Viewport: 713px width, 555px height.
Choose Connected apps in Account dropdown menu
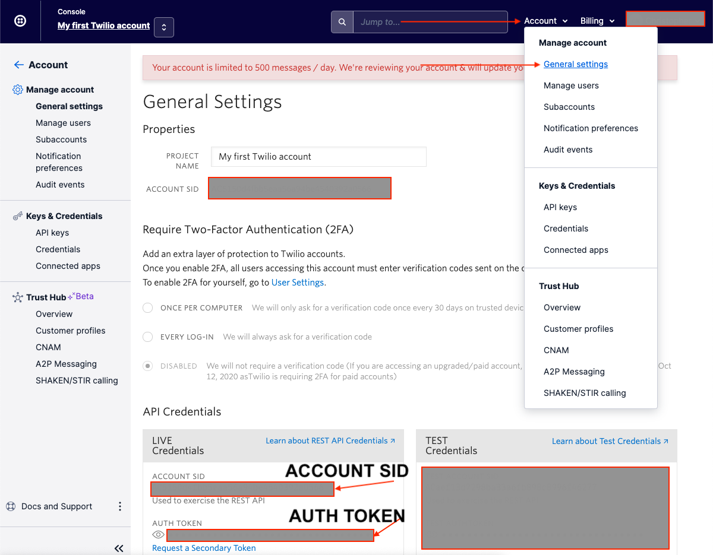point(576,250)
